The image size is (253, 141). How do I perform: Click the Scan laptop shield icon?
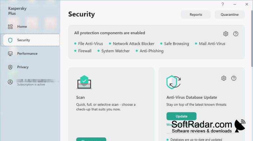click(x=84, y=82)
